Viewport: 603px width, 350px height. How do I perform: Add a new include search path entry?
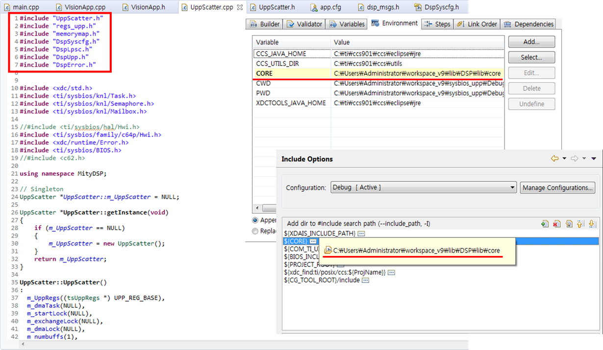(545, 224)
